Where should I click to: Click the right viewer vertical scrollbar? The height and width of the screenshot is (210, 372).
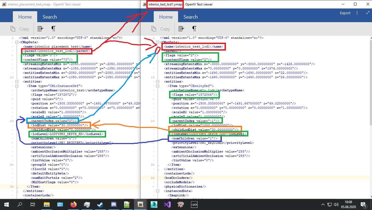click(x=370, y=82)
